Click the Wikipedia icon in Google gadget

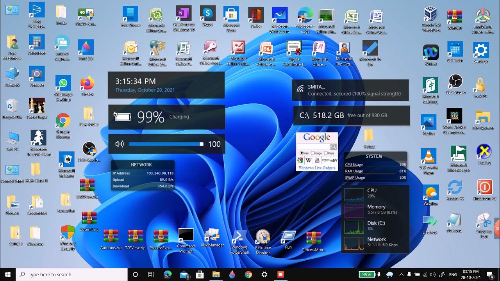tap(308, 160)
